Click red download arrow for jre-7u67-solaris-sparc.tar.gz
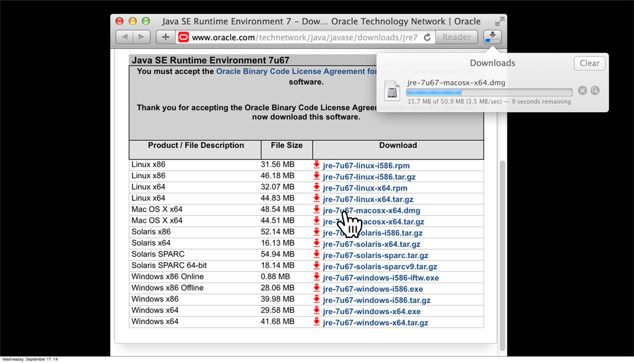The width and height of the screenshot is (634, 363). click(316, 254)
